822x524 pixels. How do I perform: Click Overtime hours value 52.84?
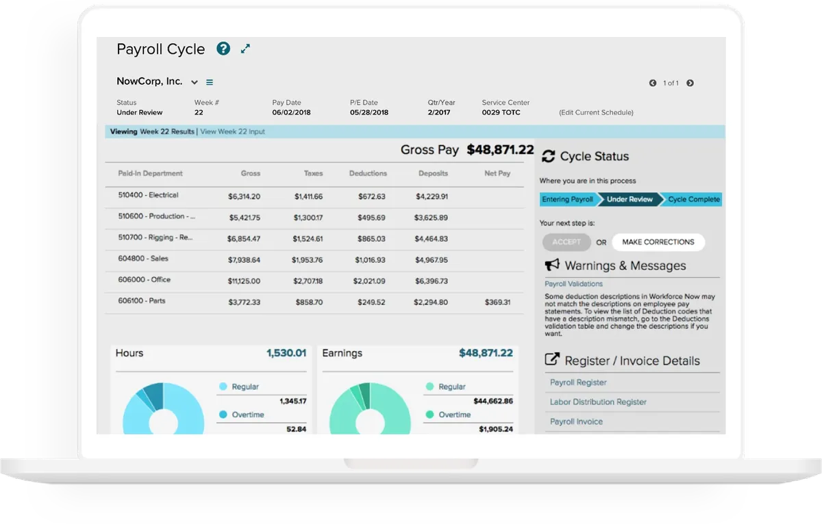(x=297, y=430)
